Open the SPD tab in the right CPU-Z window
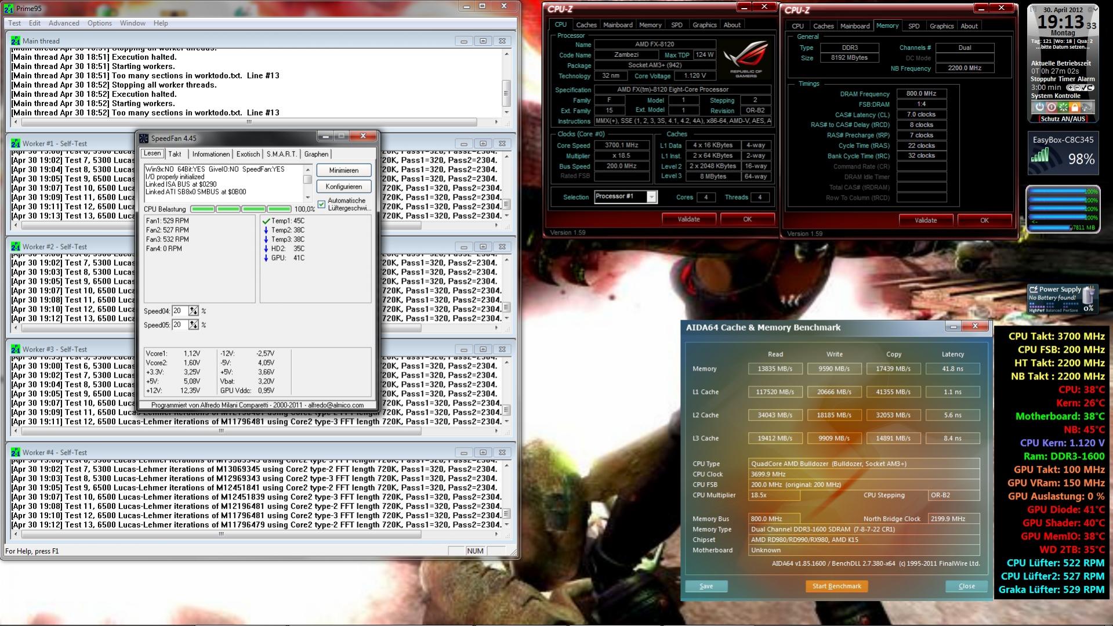This screenshot has width=1113, height=626. pos(914,26)
